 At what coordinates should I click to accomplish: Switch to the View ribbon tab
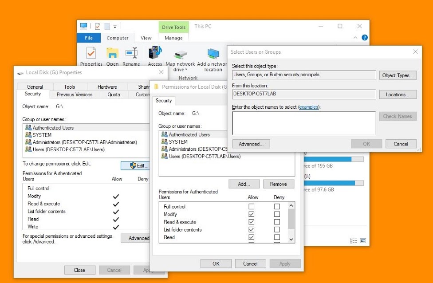pos(146,38)
